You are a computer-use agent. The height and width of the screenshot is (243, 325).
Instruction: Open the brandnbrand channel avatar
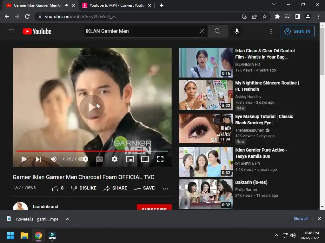pyautogui.click(x=20, y=206)
